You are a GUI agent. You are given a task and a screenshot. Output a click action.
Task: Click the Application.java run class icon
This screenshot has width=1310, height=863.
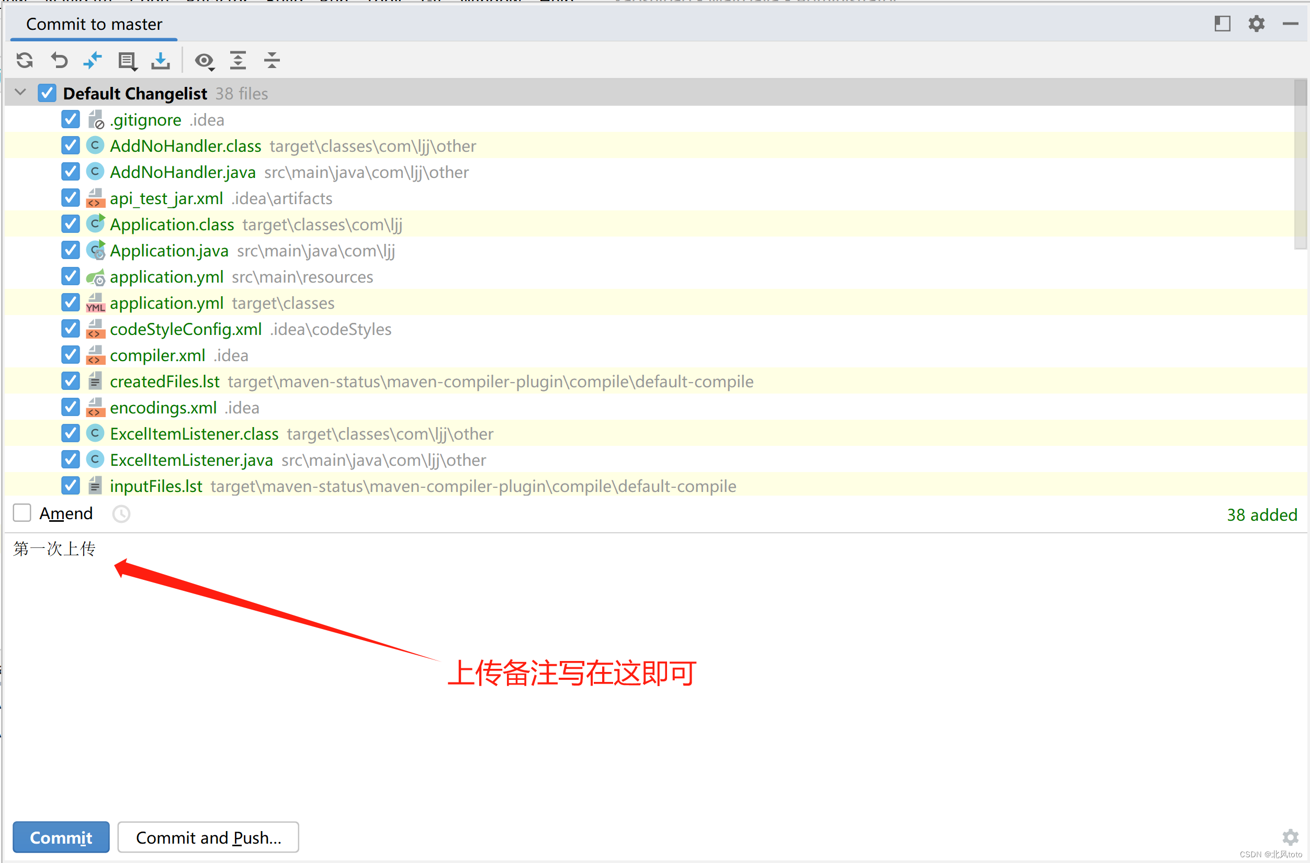click(96, 251)
